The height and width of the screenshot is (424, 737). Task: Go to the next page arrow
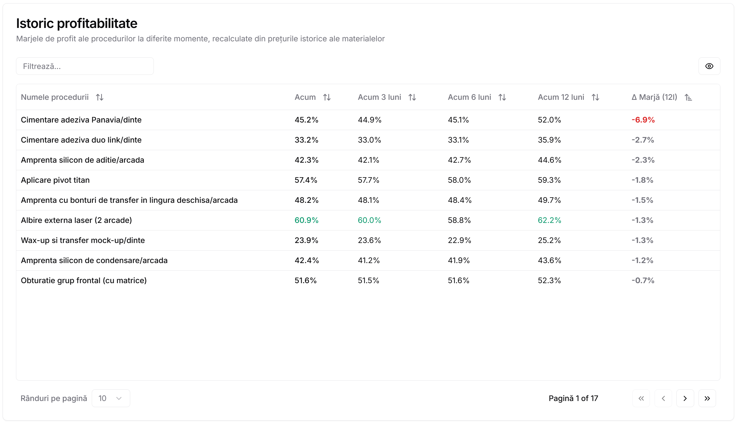tap(685, 398)
